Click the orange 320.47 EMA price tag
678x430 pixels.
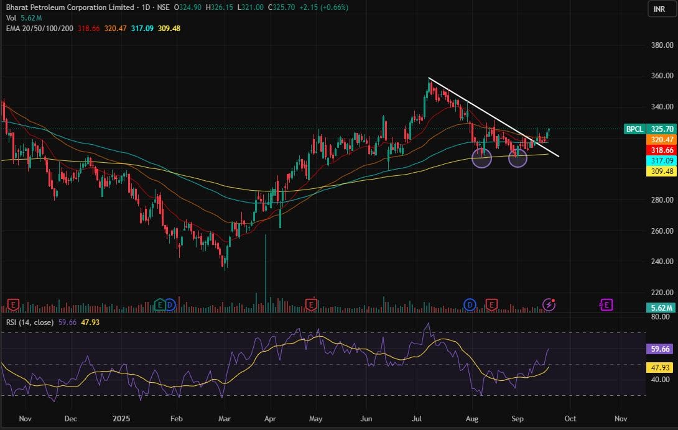point(661,140)
